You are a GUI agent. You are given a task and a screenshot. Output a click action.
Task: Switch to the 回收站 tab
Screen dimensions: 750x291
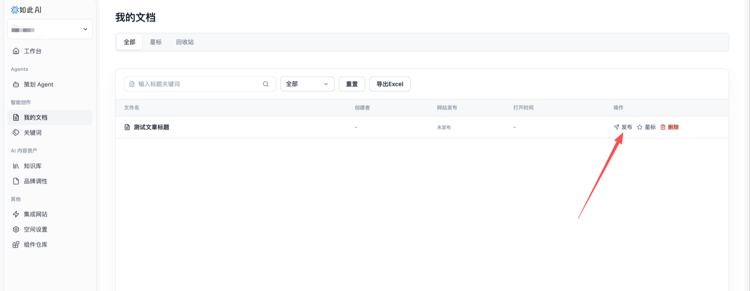pos(185,42)
